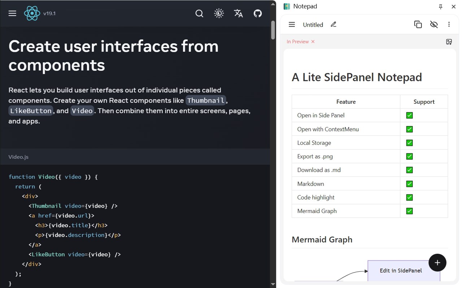Close the In Preview tag
462x288 pixels.
click(313, 42)
